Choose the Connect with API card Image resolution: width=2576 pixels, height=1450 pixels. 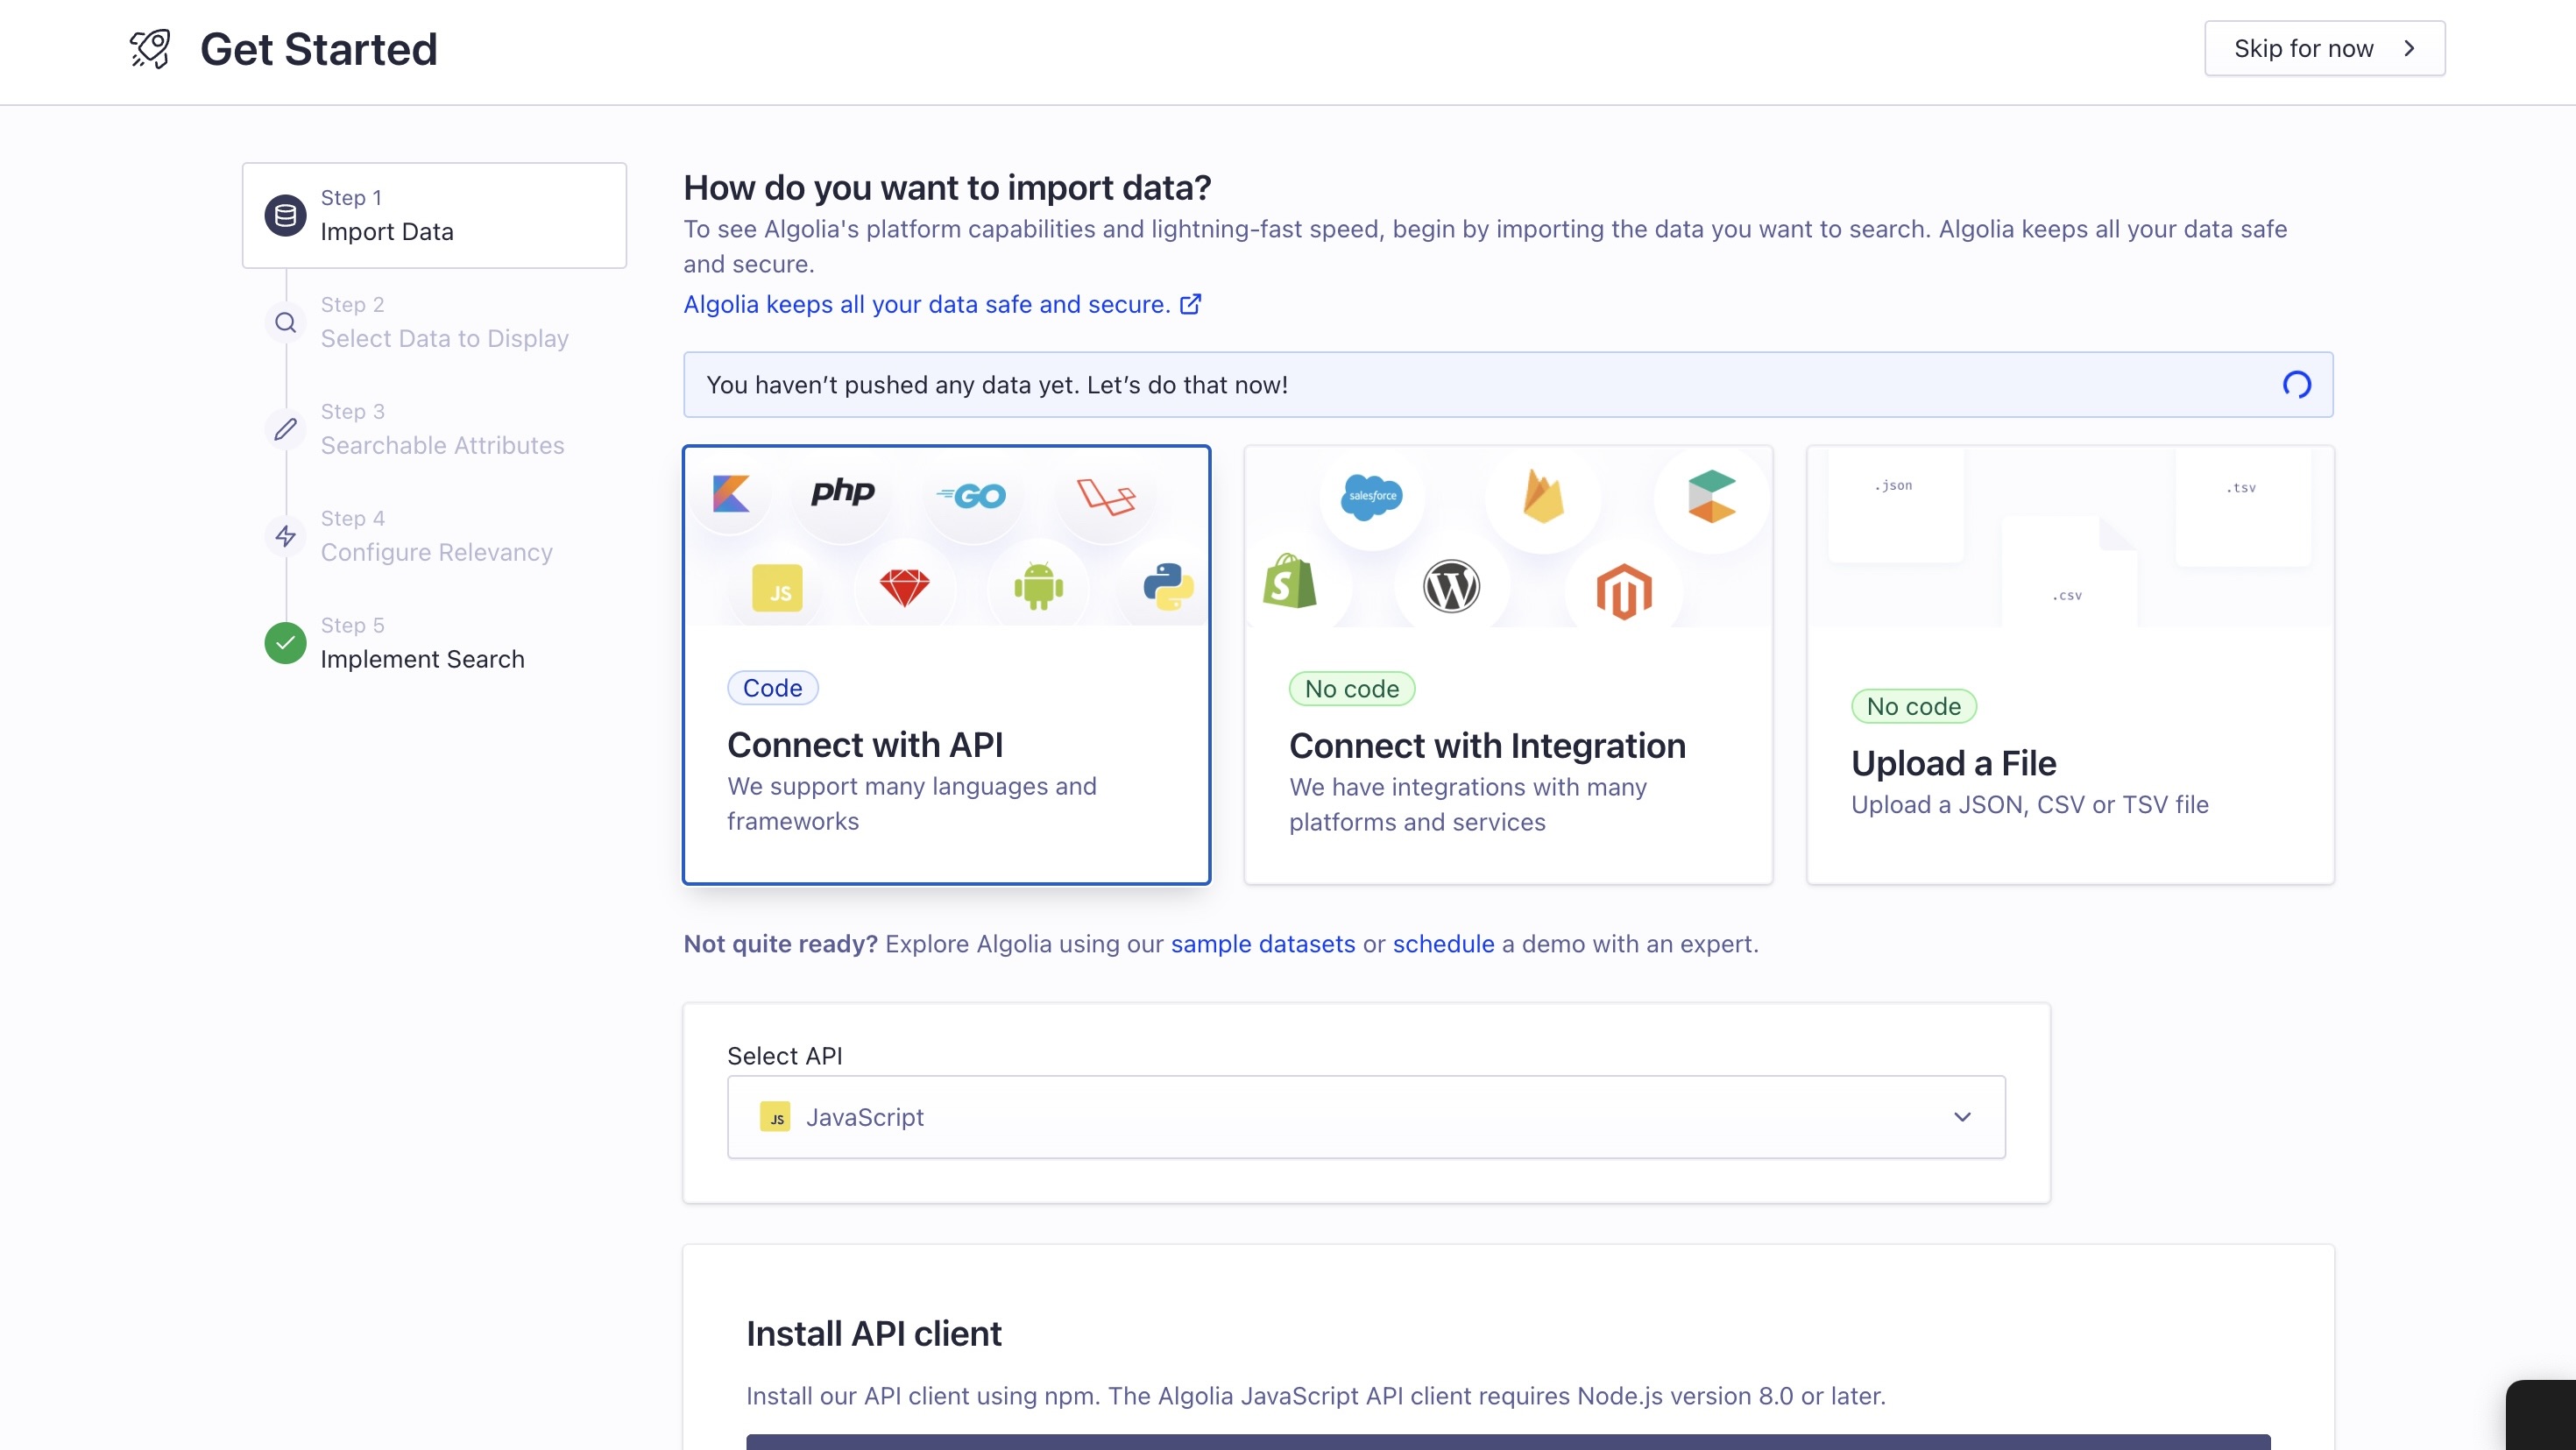946,665
